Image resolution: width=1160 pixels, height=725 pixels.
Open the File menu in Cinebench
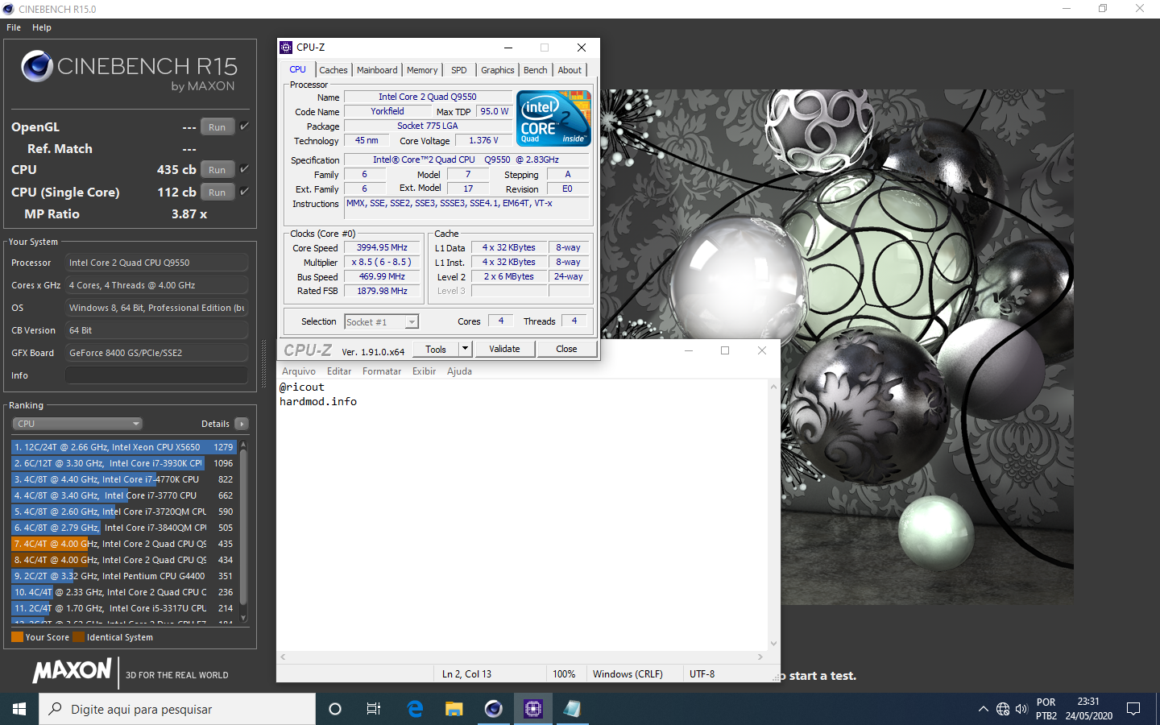14,27
